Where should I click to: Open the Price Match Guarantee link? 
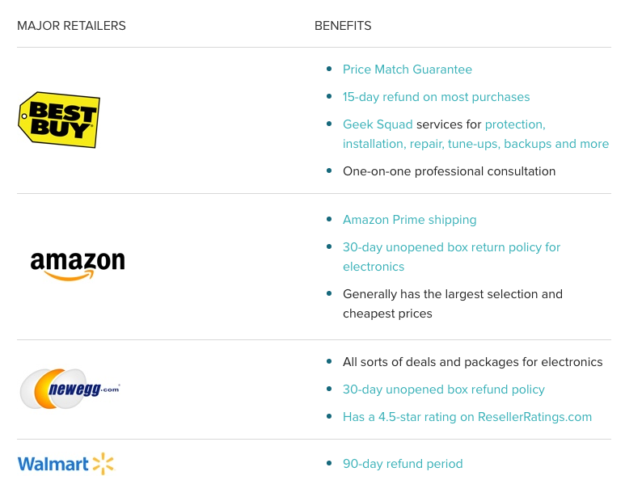407,69
